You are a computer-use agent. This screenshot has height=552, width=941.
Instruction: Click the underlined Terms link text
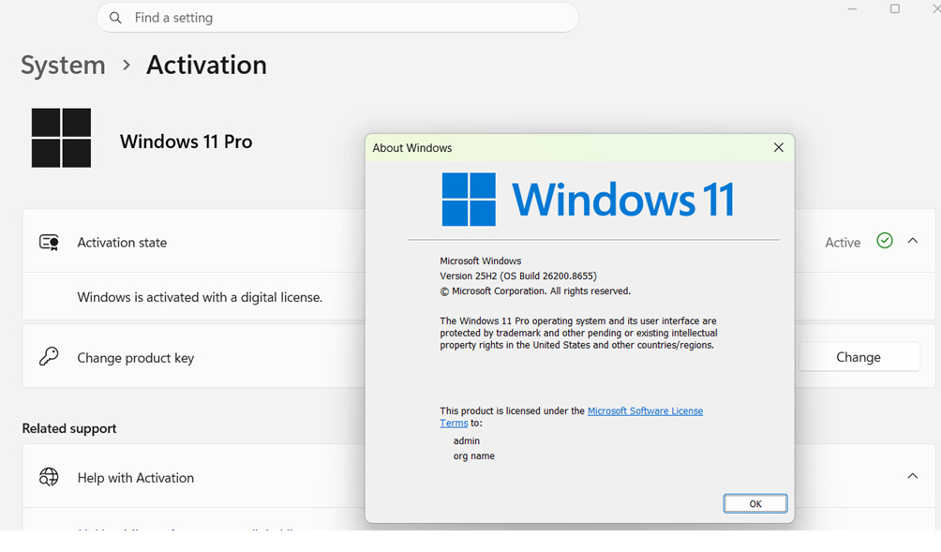point(454,423)
